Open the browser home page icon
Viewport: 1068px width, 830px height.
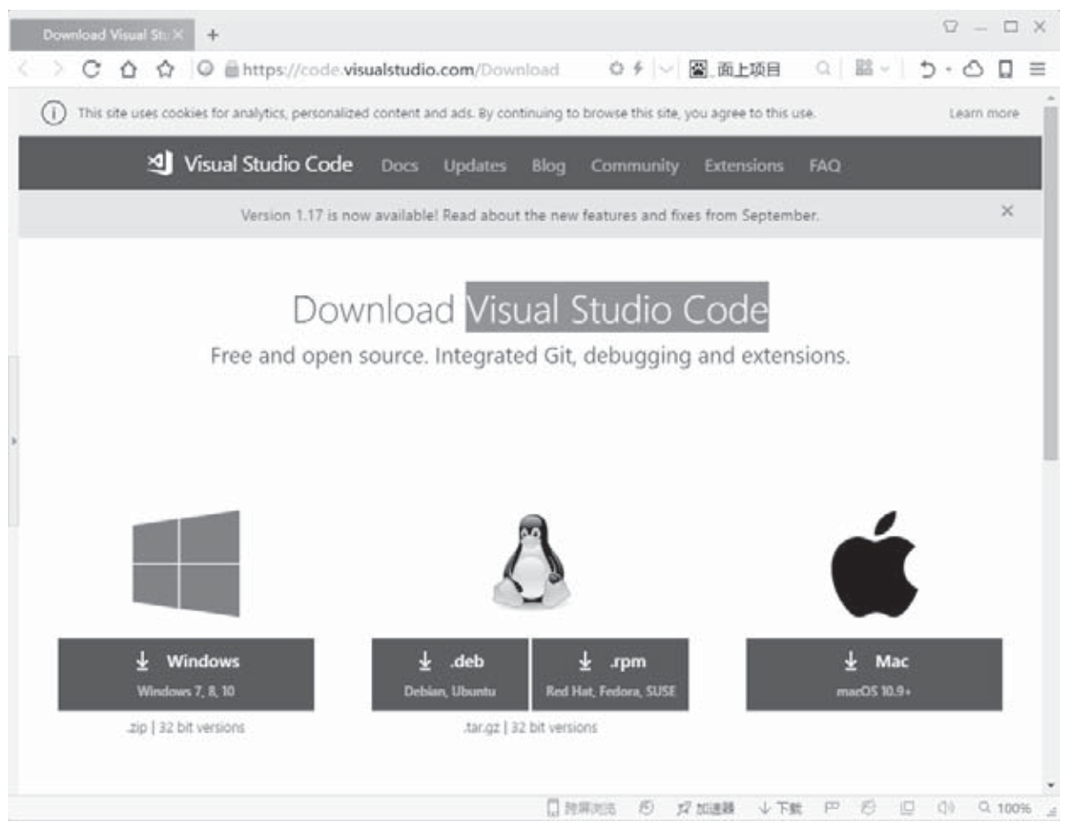[127, 70]
